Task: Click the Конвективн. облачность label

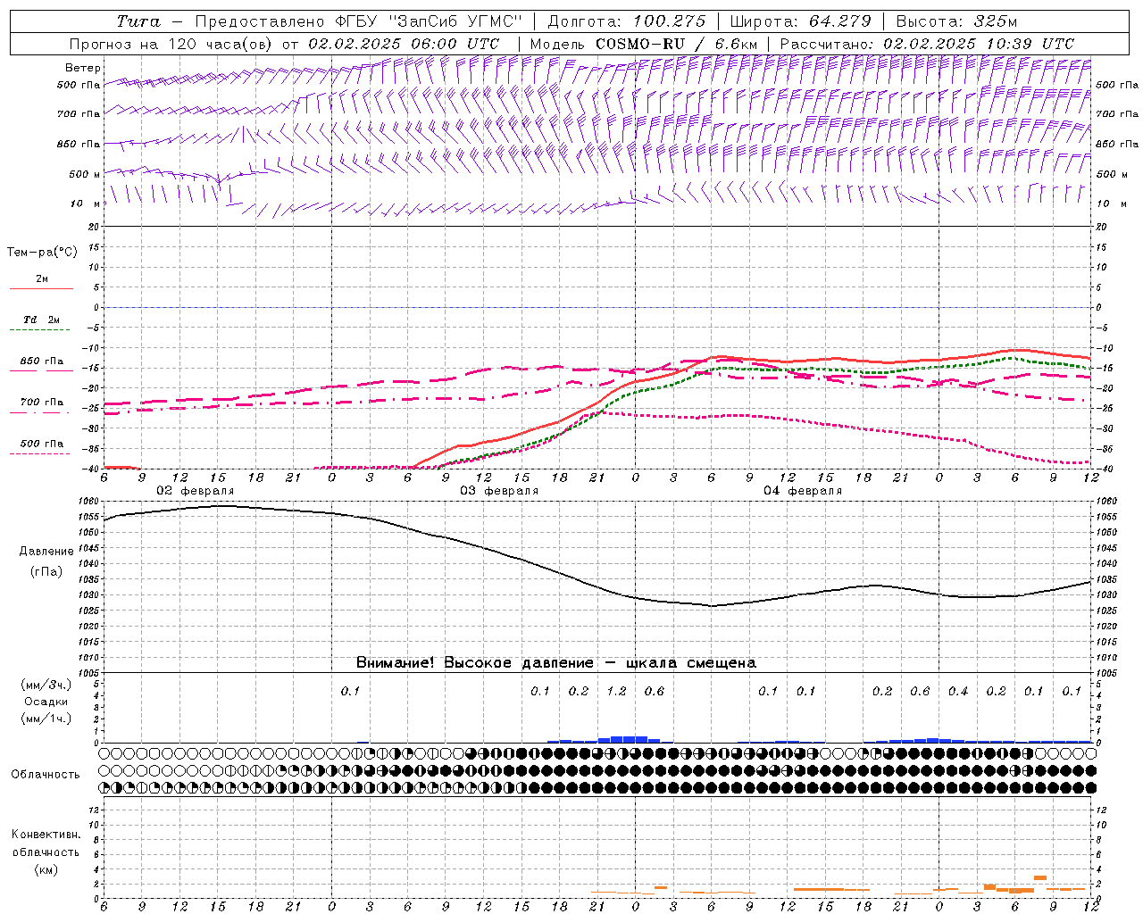Action: [x=46, y=843]
